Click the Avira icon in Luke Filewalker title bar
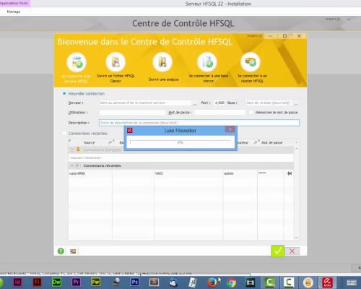The width and height of the screenshot is (361, 289). click(130, 130)
